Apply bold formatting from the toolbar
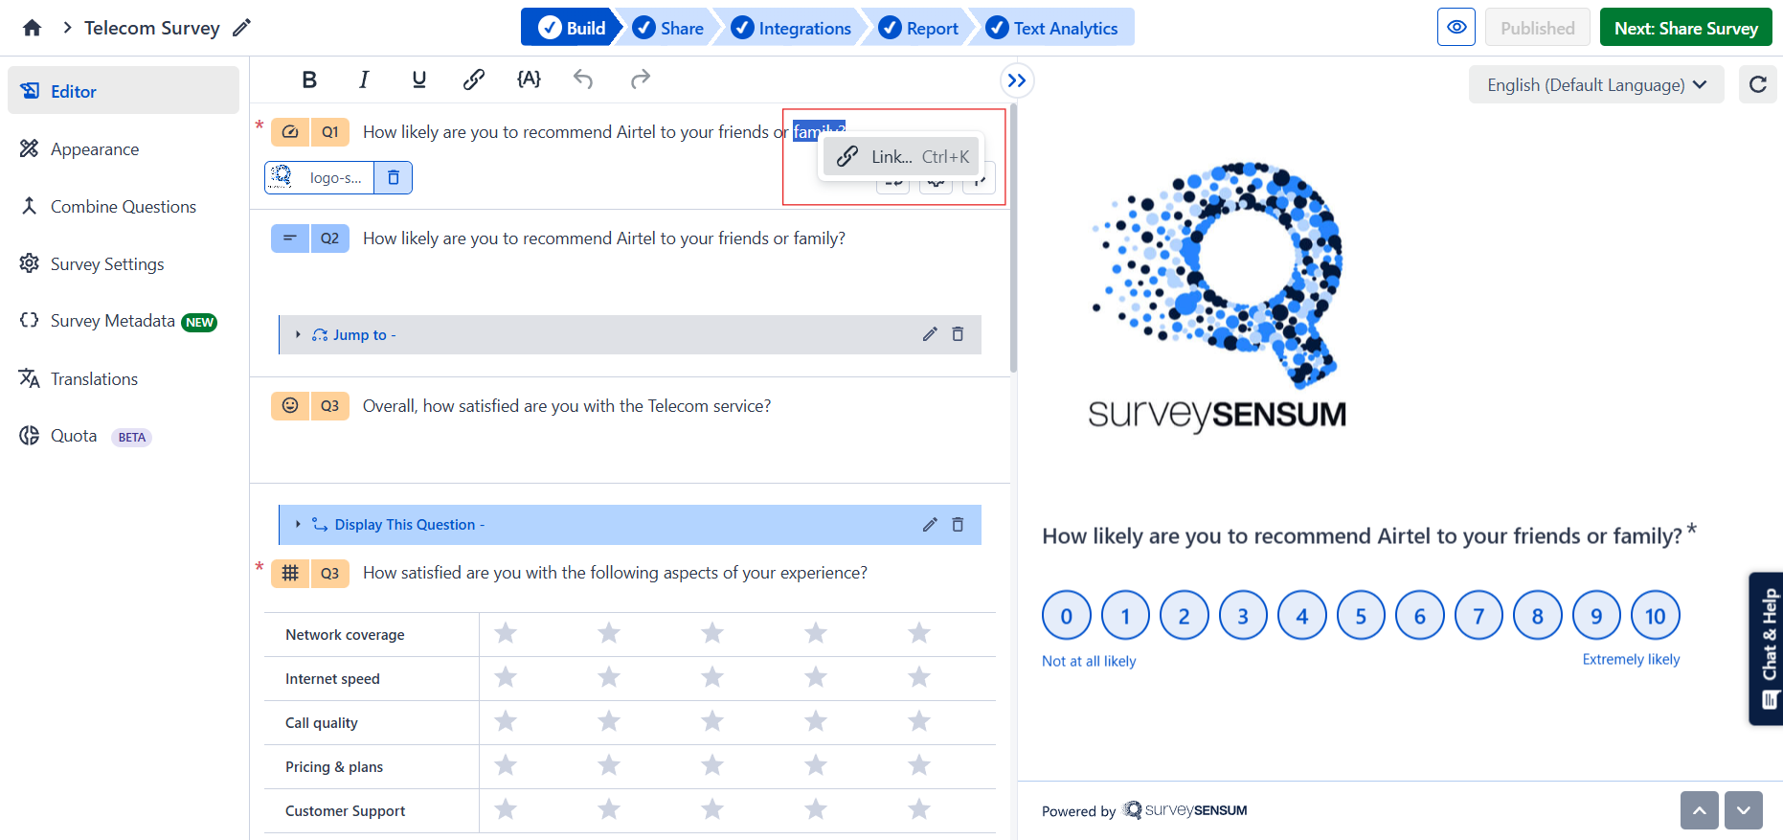Viewport: 1783px width, 840px height. [x=309, y=79]
